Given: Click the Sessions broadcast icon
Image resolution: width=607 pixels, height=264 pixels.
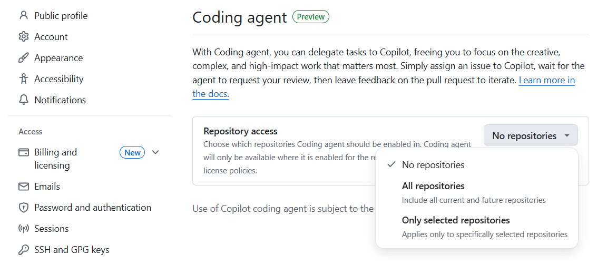Looking at the screenshot, I should 23,229.
